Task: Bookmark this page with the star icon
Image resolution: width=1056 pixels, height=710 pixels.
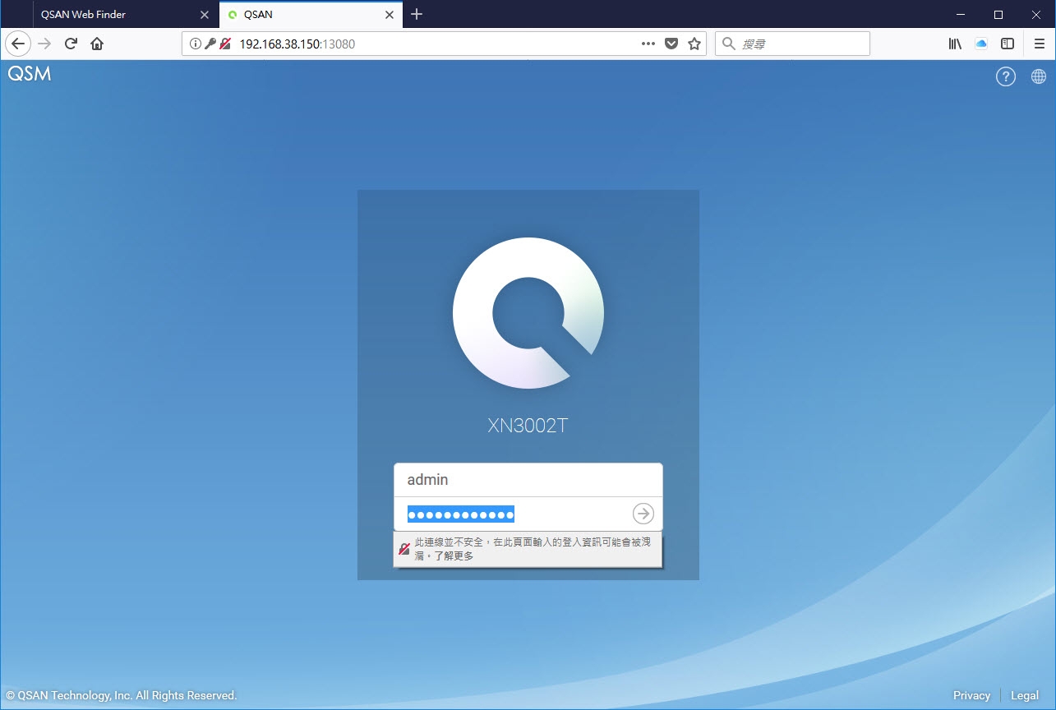Action: click(694, 44)
